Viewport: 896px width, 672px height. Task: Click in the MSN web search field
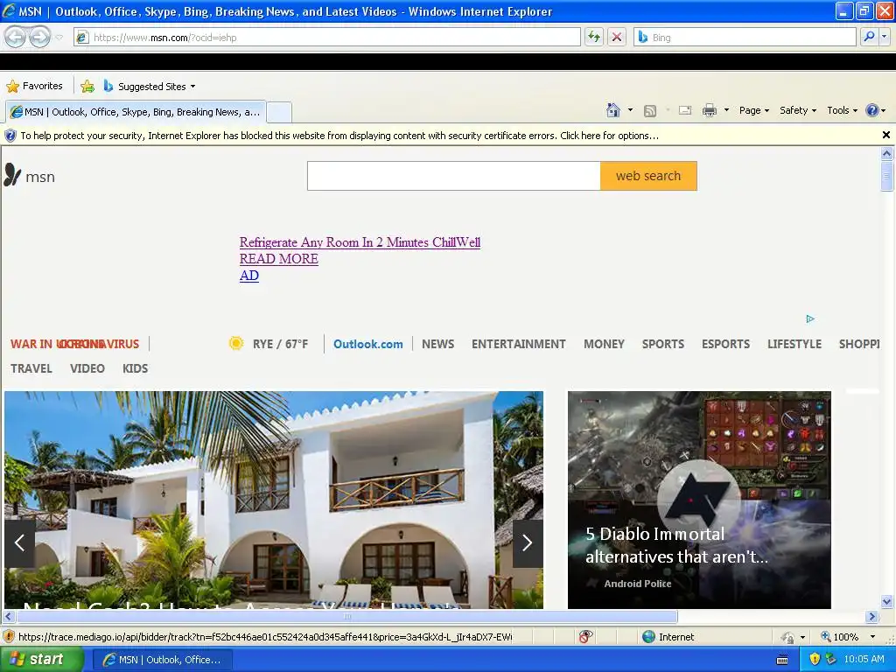454,176
